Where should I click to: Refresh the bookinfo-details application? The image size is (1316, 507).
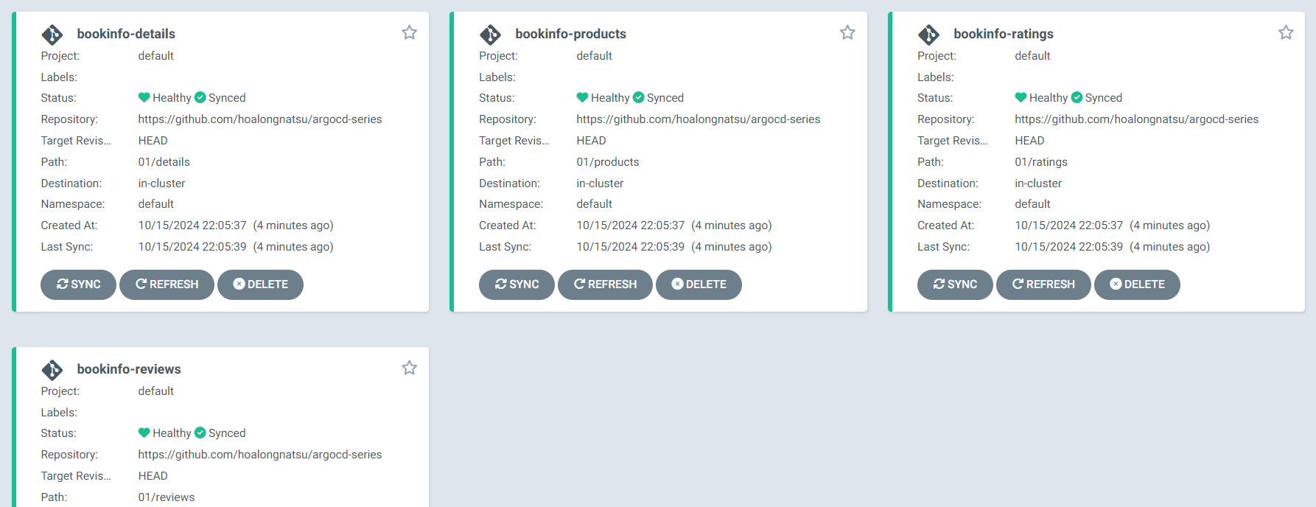click(x=167, y=284)
